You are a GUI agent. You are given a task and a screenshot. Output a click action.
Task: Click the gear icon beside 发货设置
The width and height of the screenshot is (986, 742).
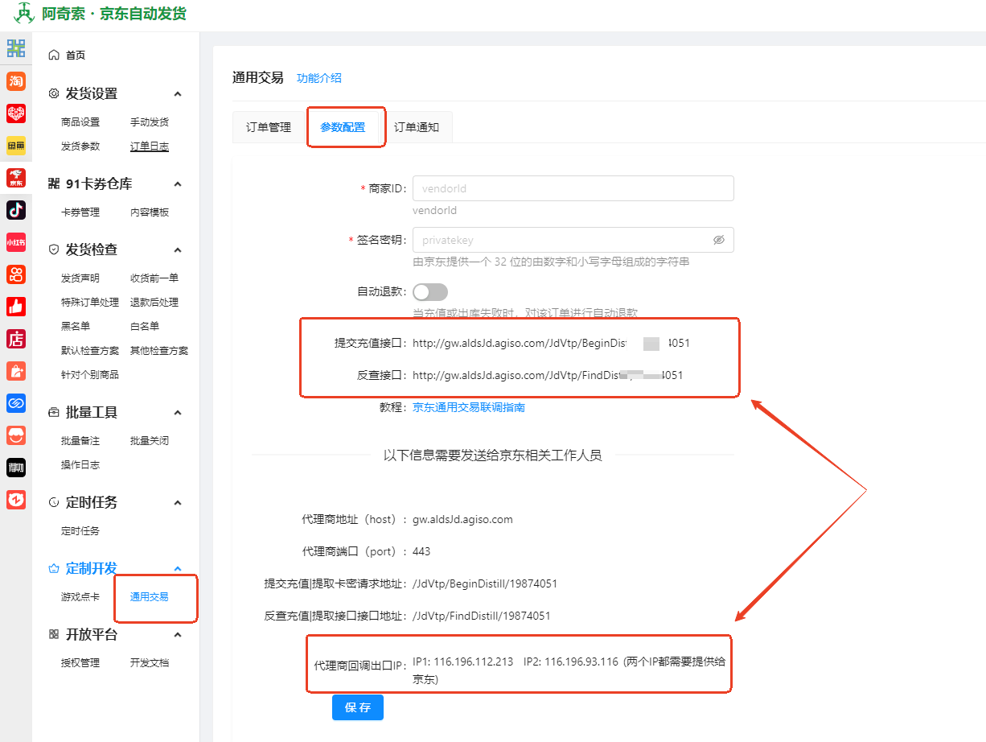click(x=54, y=93)
